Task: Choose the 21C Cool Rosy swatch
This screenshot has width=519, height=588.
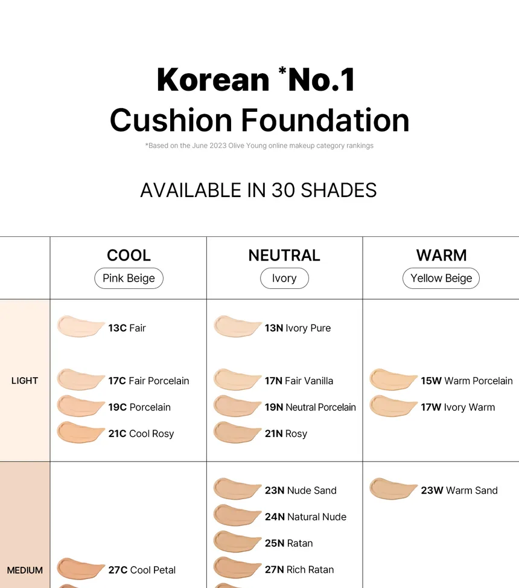Action: pos(80,433)
